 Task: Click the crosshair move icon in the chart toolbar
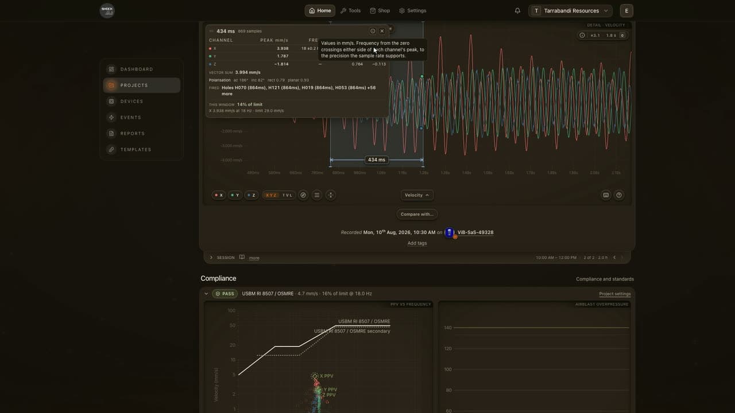pos(330,195)
